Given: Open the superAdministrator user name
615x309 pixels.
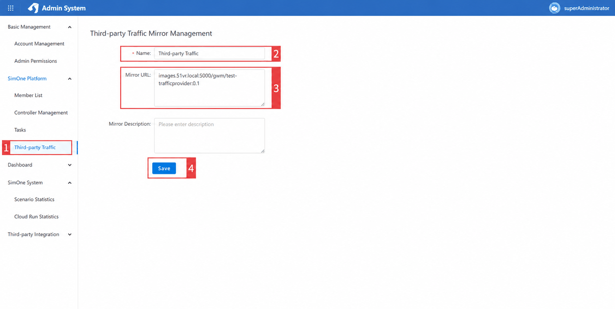Looking at the screenshot, I should (587, 8).
